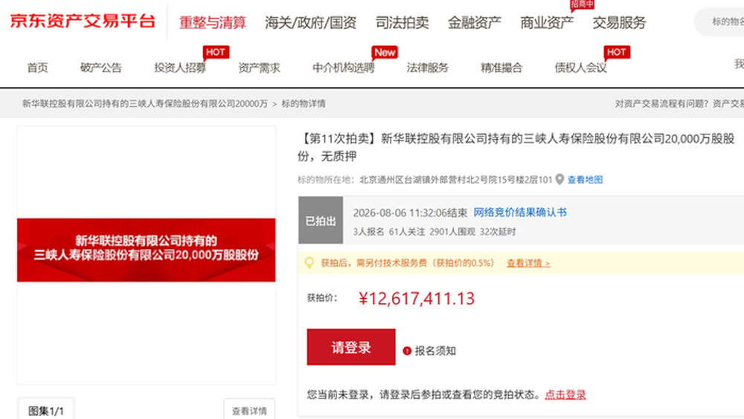The width and height of the screenshot is (744, 419).
Task: Open the 法律服务 tab
Action: (x=428, y=68)
